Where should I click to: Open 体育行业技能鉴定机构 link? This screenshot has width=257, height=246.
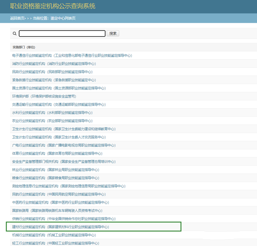coord(57,153)
